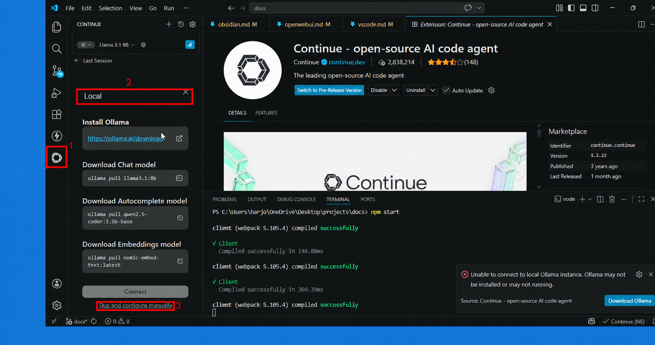Open the View menu

pos(135,8)
